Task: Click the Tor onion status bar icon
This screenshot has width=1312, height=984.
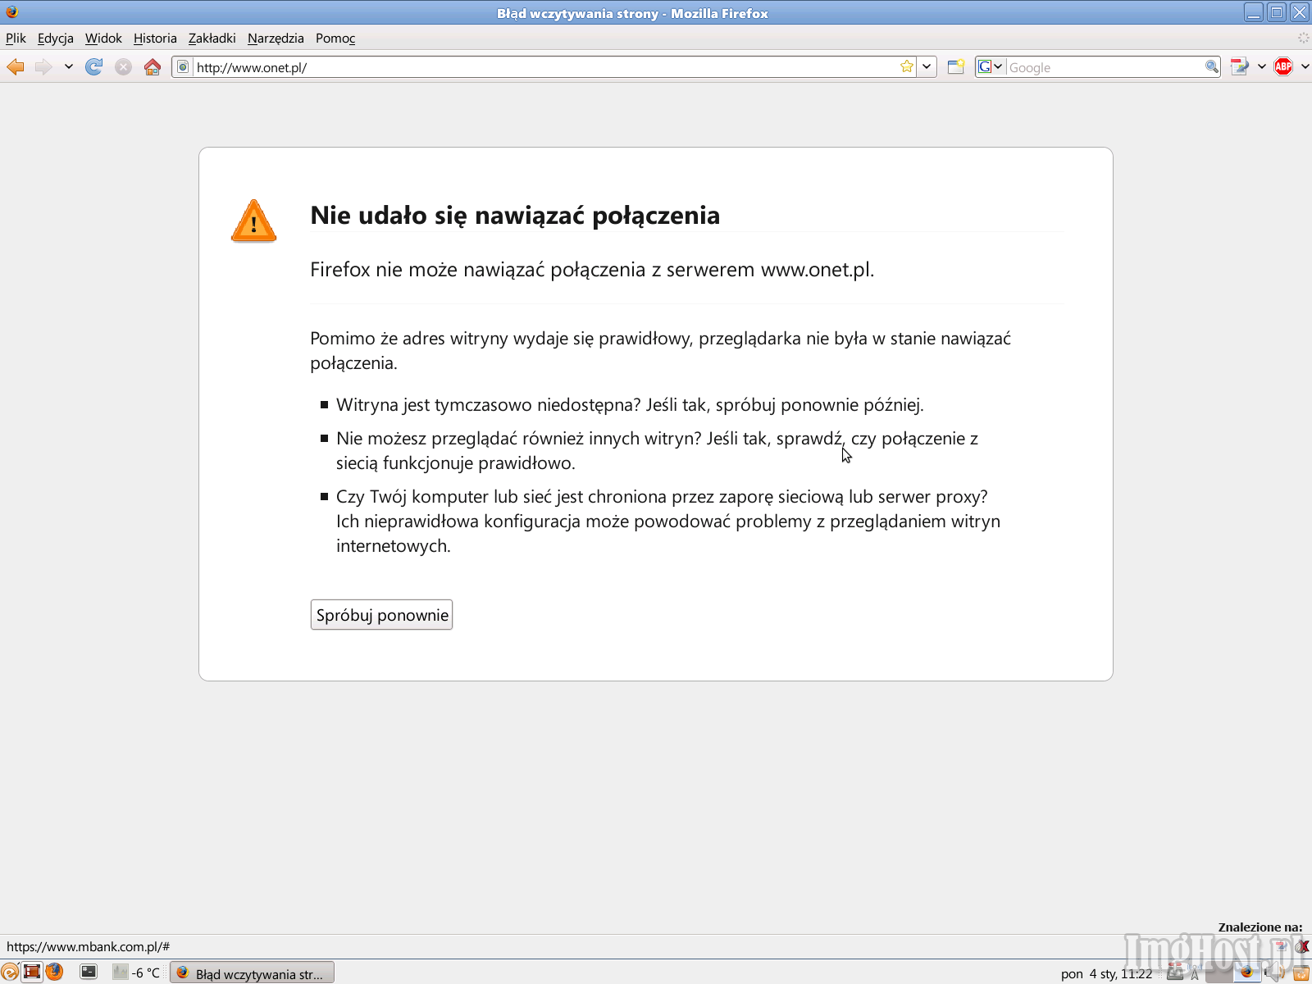Action: 1303,946
